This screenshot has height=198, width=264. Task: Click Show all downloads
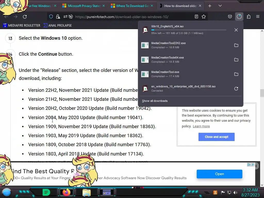(x=155, y=101)
